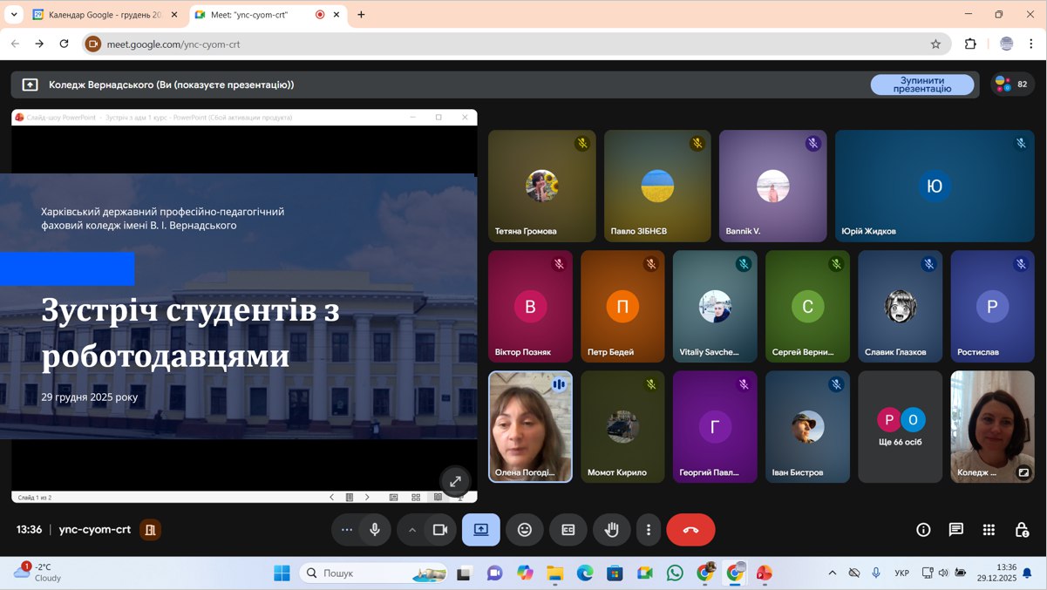Open the meeting chat panel
This screenshot has height=590, width=1047.
coord(955,530)
